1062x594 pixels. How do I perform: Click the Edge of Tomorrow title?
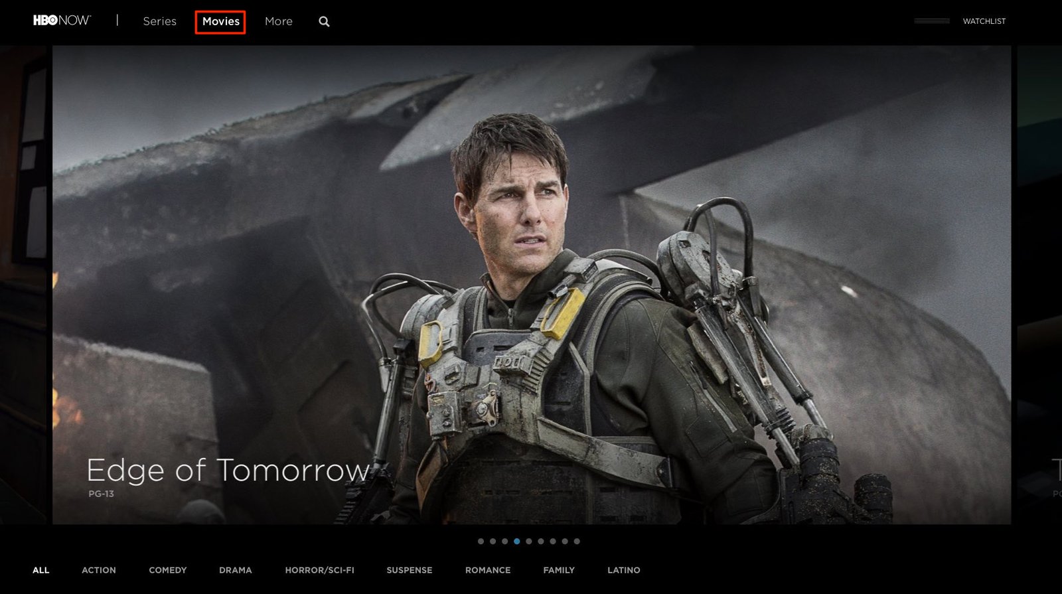click(228, 470)
